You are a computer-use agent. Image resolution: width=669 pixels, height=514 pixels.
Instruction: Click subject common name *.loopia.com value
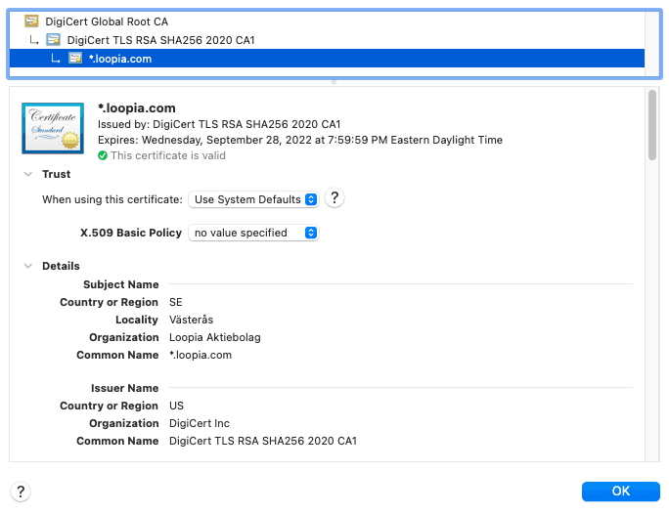[201, 355]
